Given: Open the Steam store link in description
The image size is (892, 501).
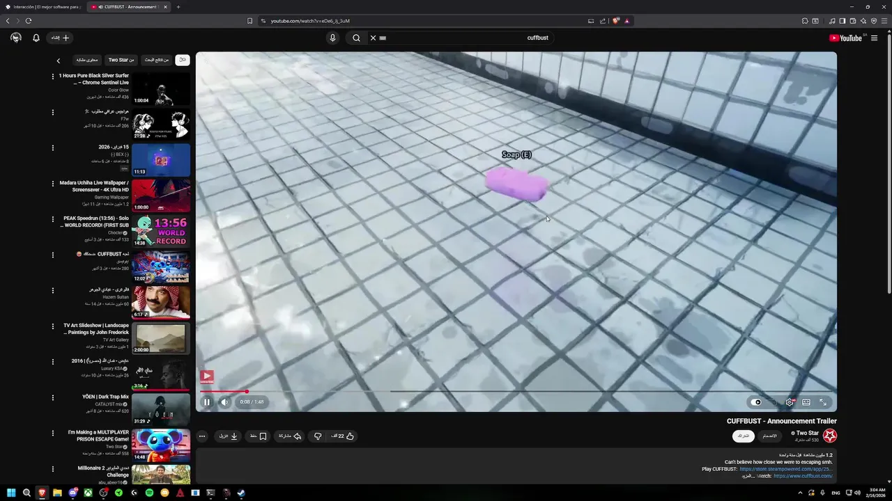Looking at the screenshot, I should pos(786,469).
